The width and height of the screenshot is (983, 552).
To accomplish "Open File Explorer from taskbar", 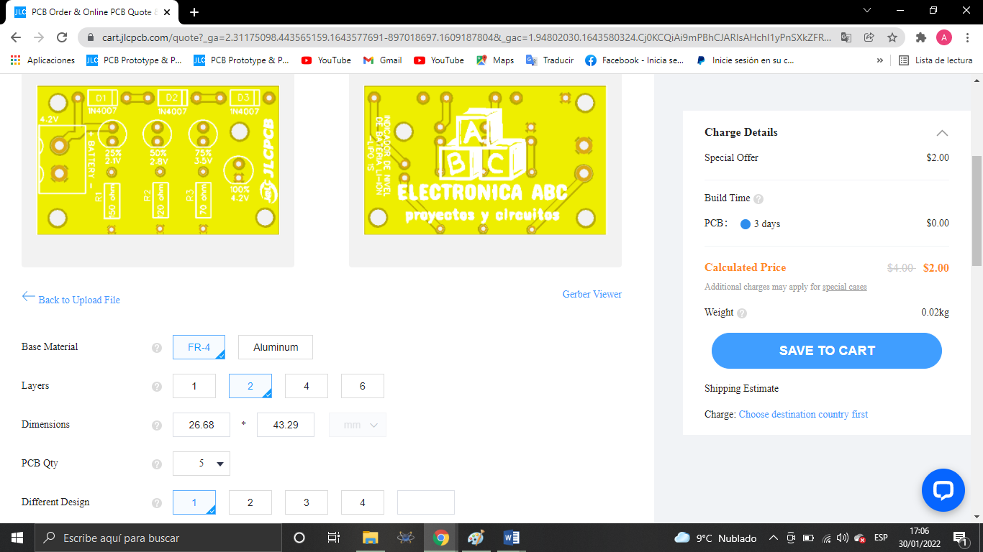I will 370,538.
